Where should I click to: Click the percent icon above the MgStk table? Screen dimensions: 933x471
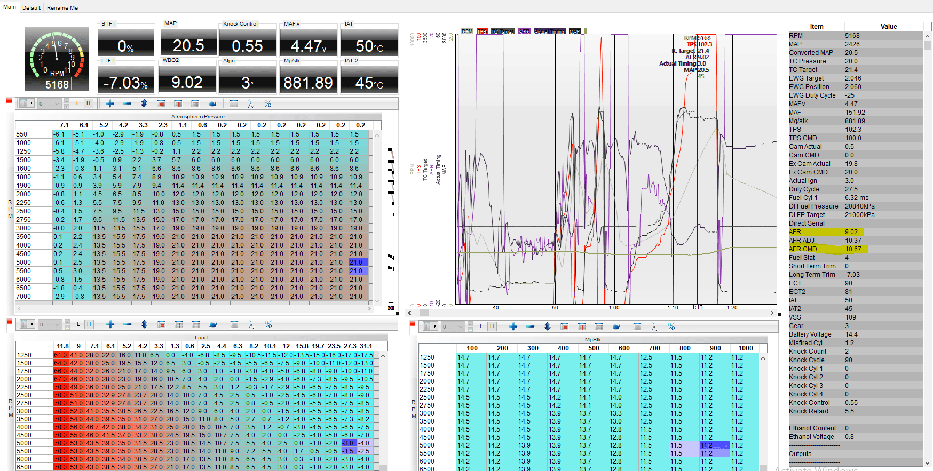click(x=671, y=326)
